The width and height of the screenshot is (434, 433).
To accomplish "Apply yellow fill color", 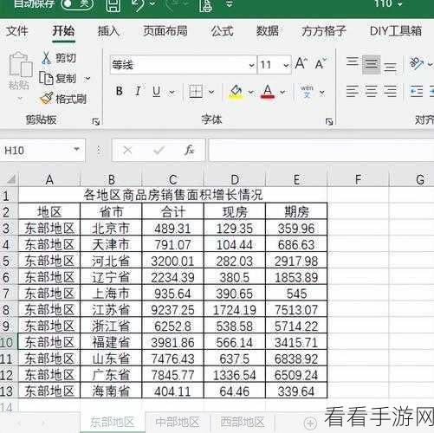I will (x=236, y=92).
